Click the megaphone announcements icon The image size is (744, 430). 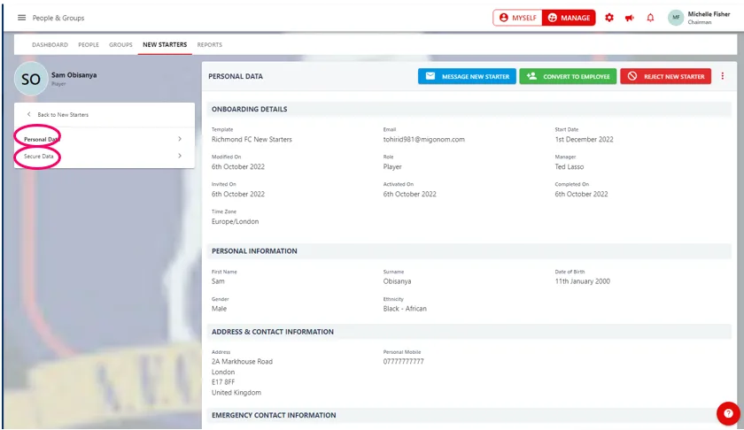click(x=630, y=18)
